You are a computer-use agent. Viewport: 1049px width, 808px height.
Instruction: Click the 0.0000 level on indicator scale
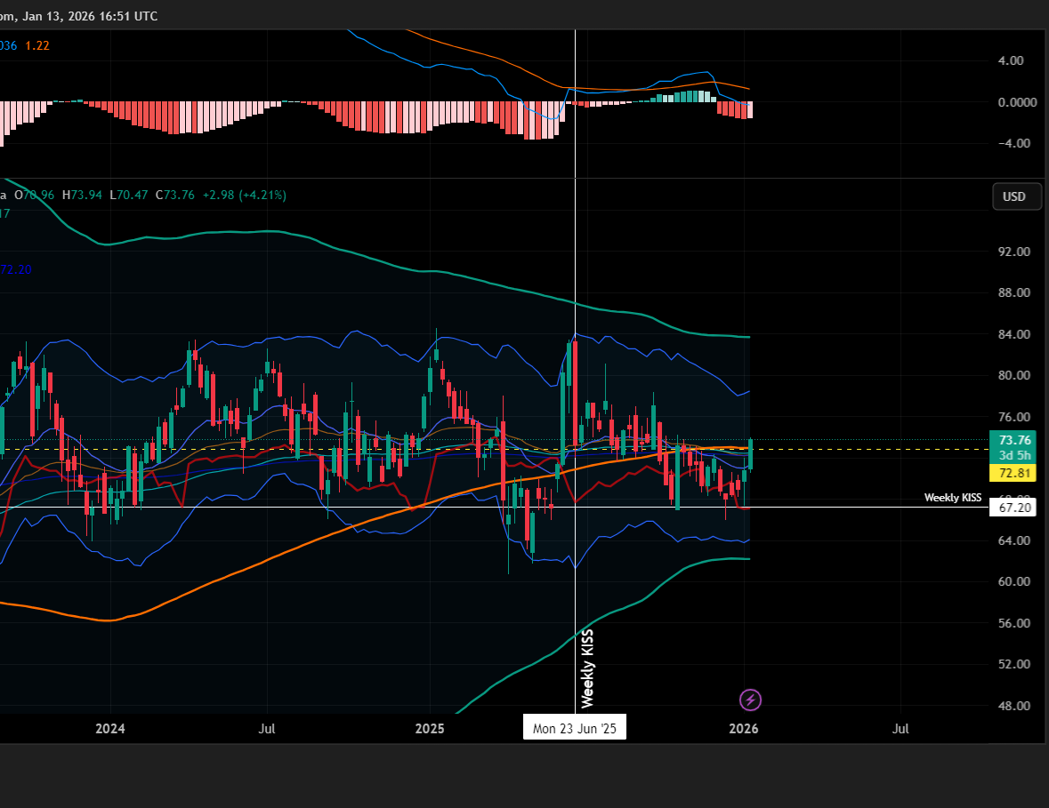pos(1018,102)
